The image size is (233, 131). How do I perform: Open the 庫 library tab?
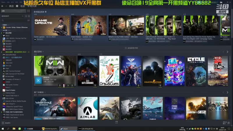(x=17, y=6)
